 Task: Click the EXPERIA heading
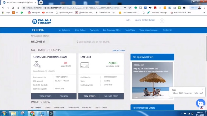[38, 30]
